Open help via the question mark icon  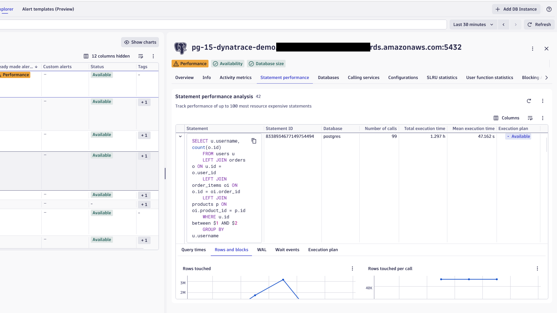point(549,9)
